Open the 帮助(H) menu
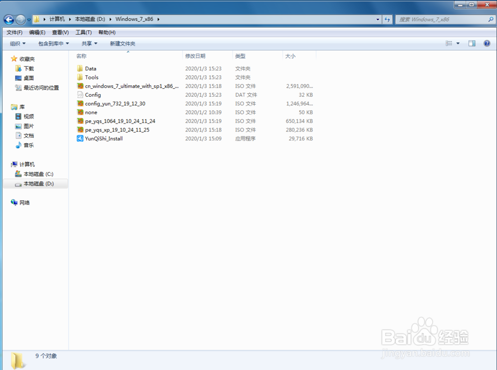 [x=107, y=32]
